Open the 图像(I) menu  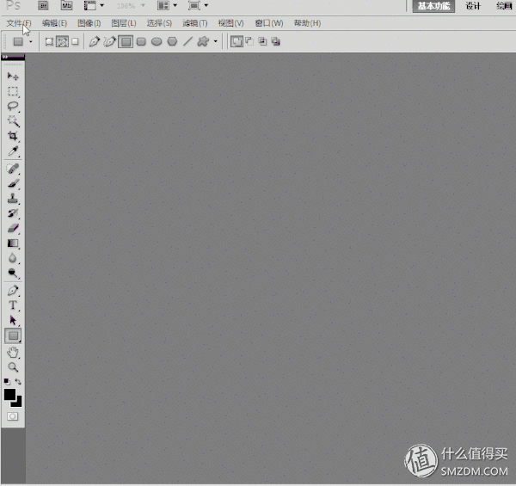tap(89, 23)
